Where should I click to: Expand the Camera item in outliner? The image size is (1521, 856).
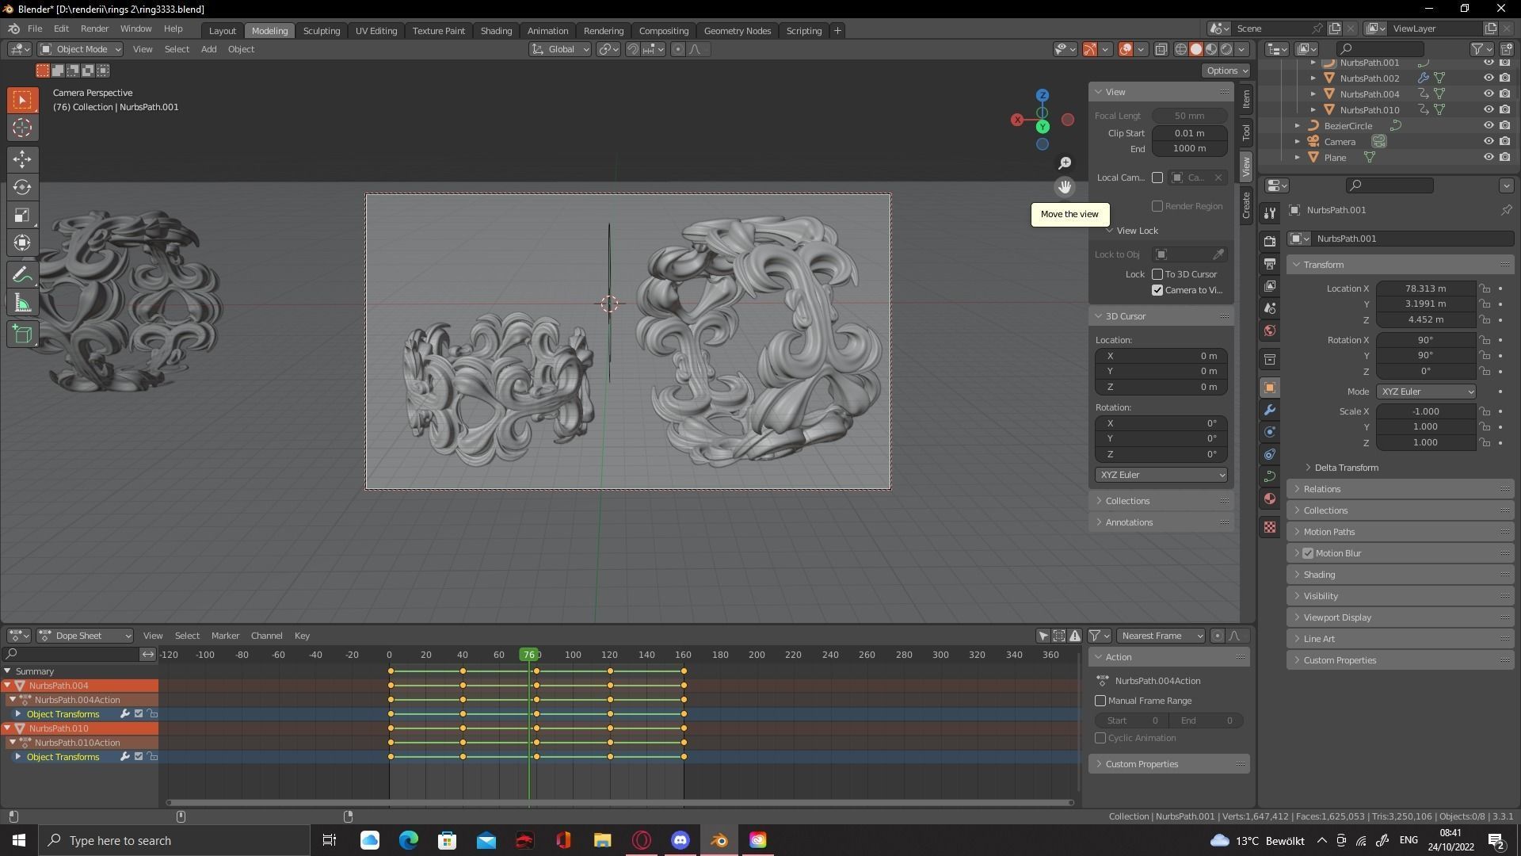(x=1297, y=142)
